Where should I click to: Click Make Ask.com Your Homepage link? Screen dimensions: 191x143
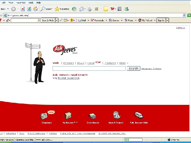tap(77, 133)
